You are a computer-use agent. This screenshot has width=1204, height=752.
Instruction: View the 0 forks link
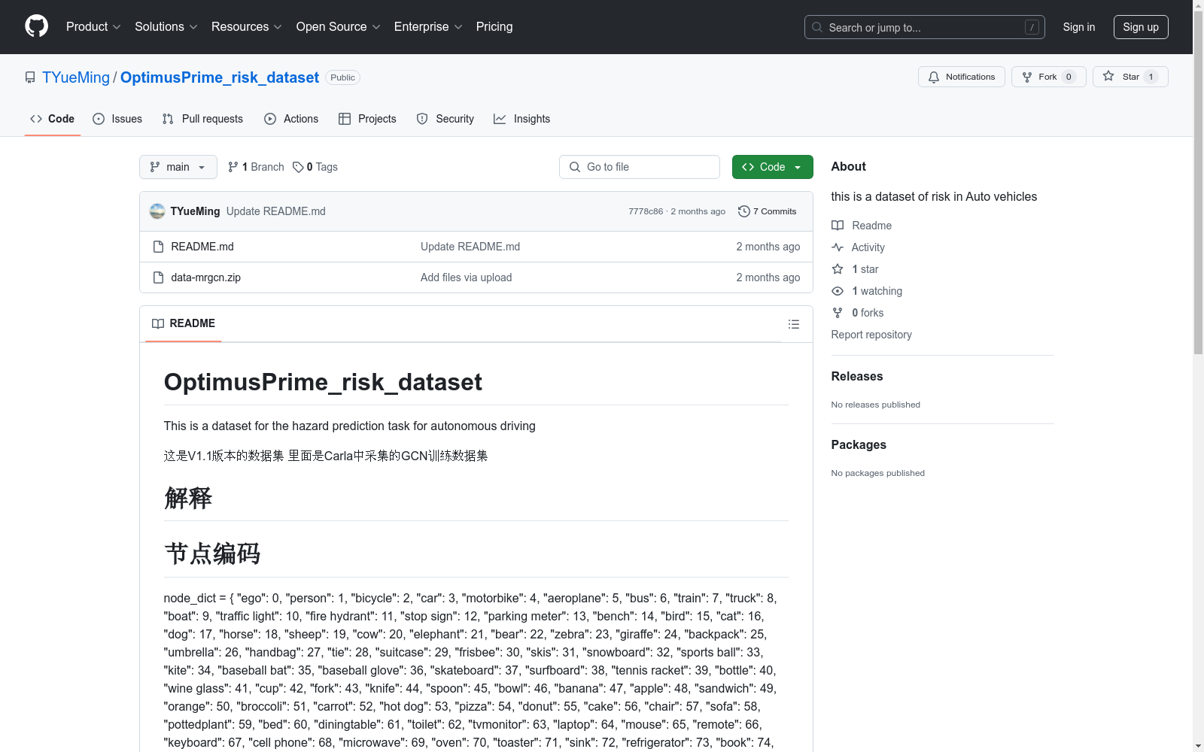point(858,313)
